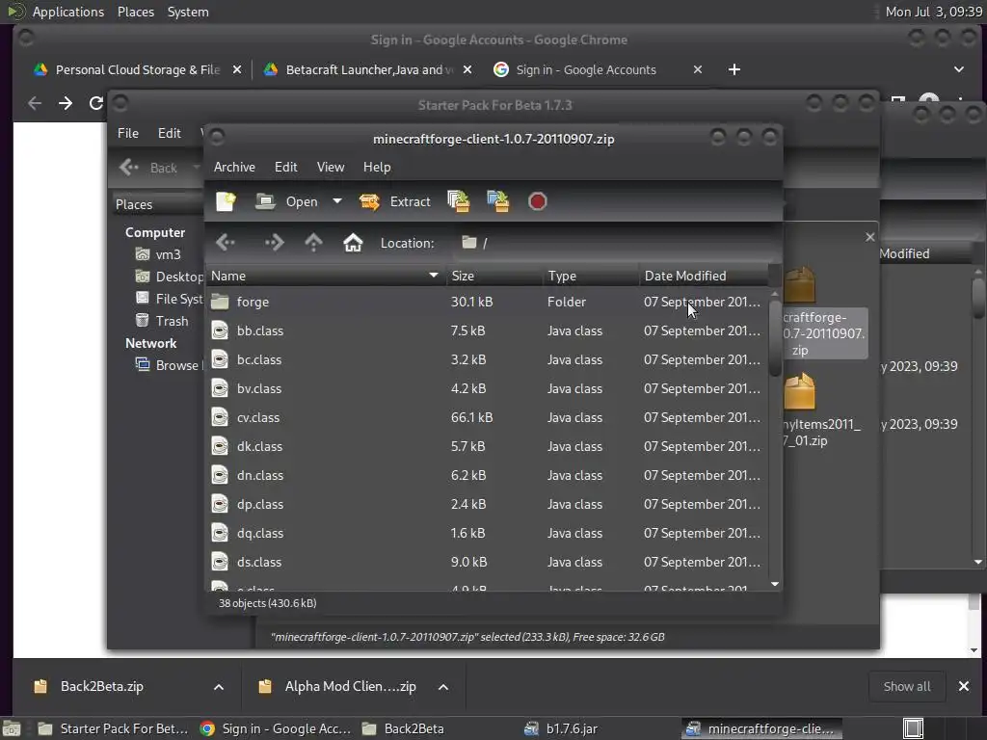
Task: Expand the Open recent dropdown arrow
Action: pos(337,201)
